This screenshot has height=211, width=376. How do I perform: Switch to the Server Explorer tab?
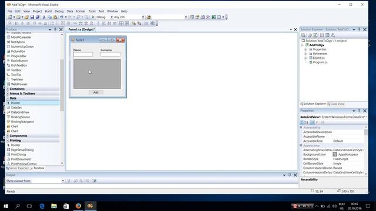[17, 168]
